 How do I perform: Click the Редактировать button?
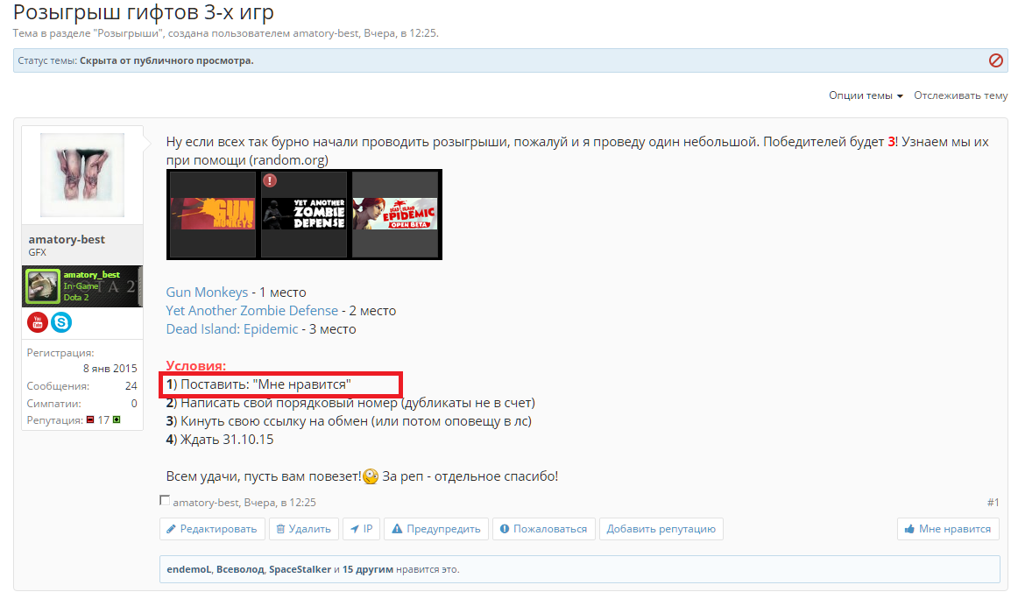pyautogui.click(x=212, y=529)
